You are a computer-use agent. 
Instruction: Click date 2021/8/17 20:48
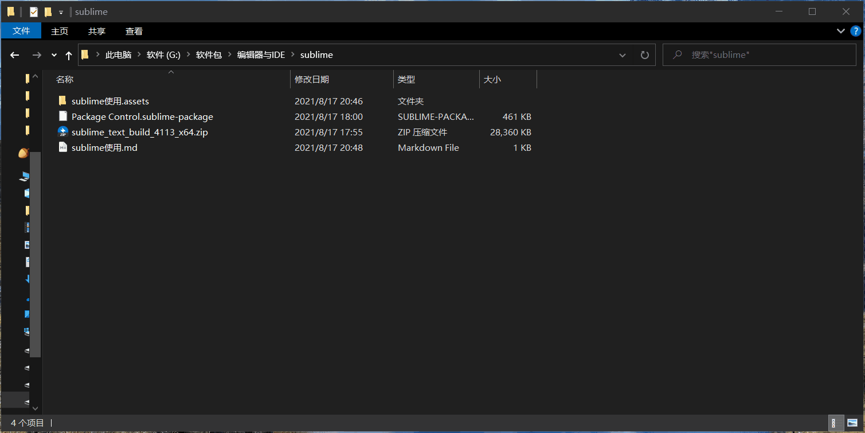pyautogui.click(x=328, y=147)
